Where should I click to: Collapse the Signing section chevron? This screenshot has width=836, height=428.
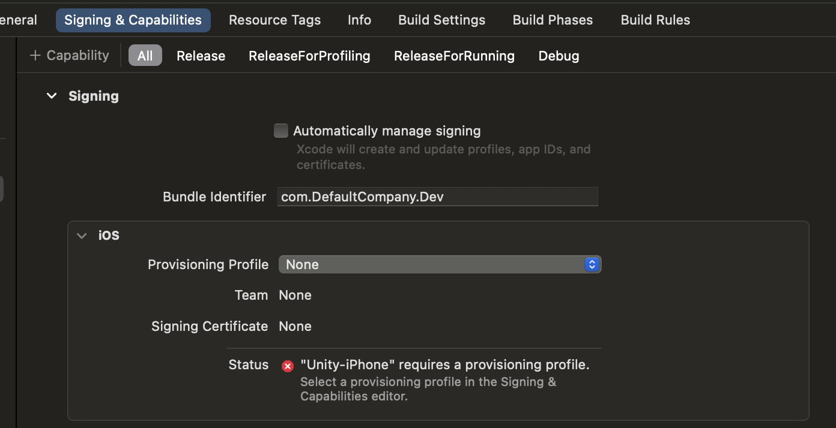(52, 96)
